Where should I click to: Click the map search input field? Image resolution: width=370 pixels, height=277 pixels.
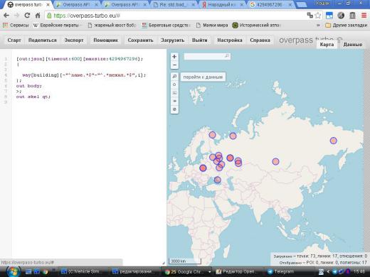coord(207,56)
